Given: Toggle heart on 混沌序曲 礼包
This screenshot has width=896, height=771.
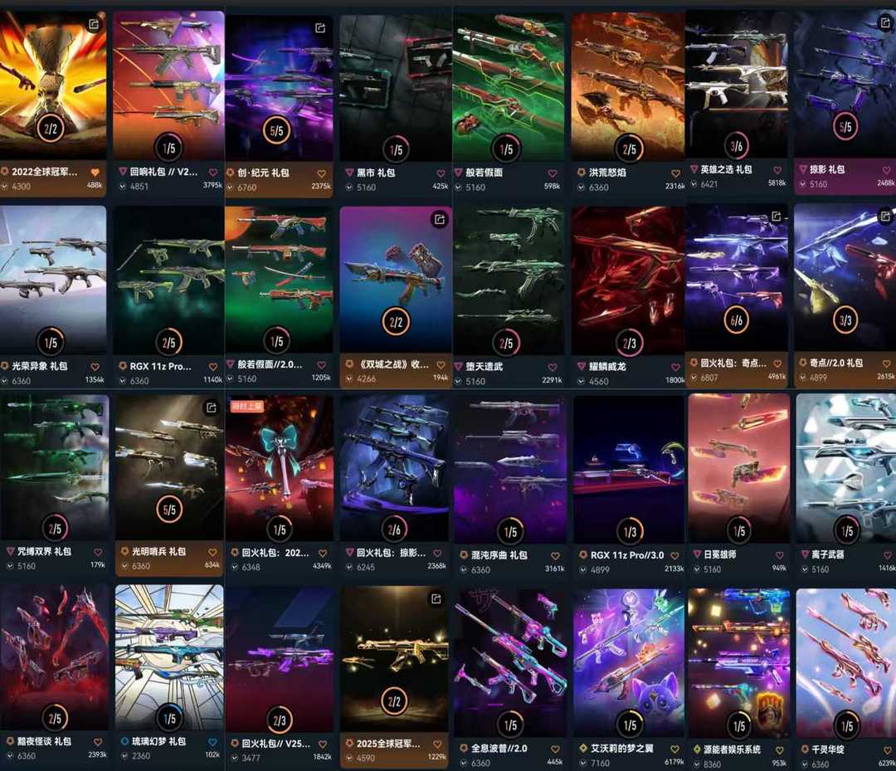Looking at the screenshot, I should (x=555, y=555).
